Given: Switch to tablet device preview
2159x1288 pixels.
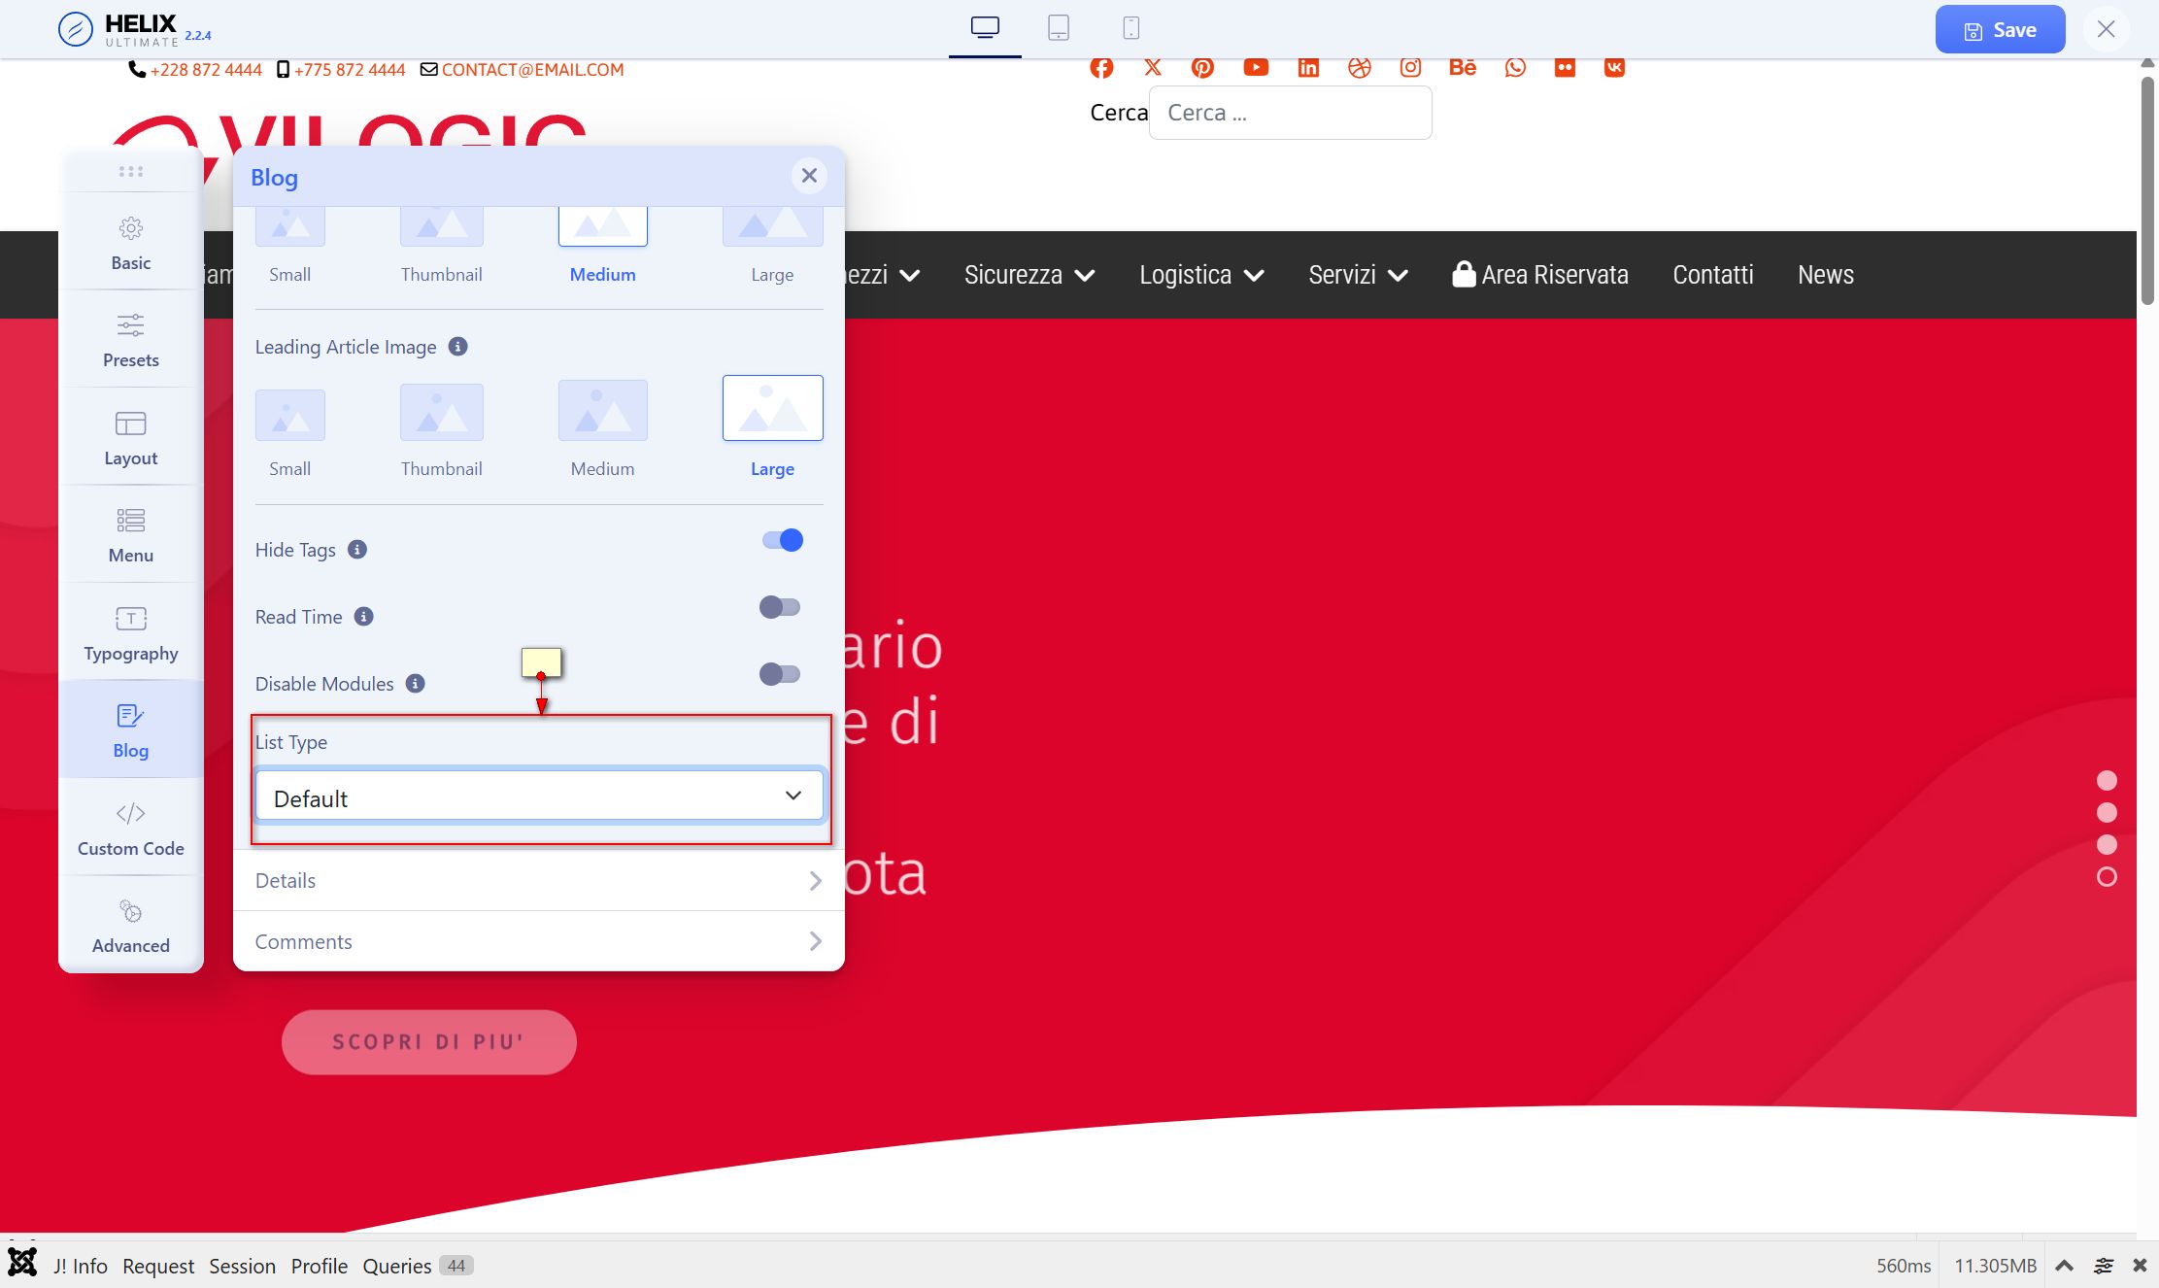Looking at the screenshot, I should [1059, 28].
